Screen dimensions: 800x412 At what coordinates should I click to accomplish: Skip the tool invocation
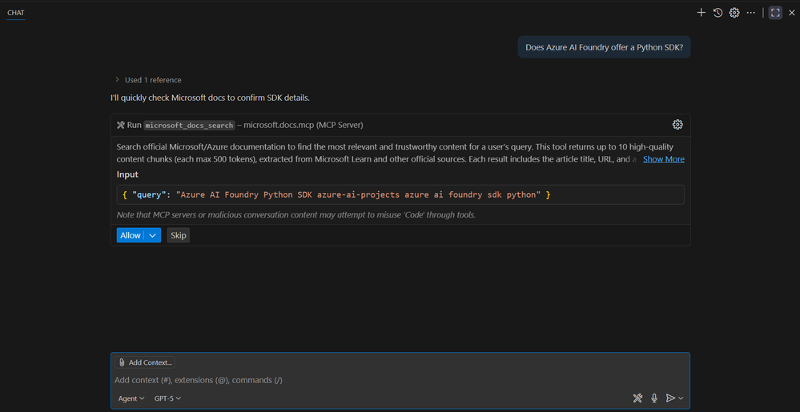178,235
